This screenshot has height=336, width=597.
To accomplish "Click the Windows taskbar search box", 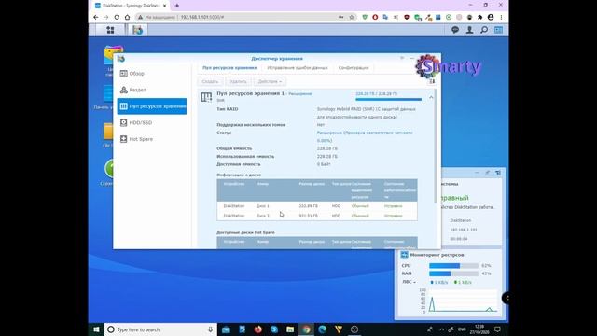I will pyautogui.click(x=160, y=329).
